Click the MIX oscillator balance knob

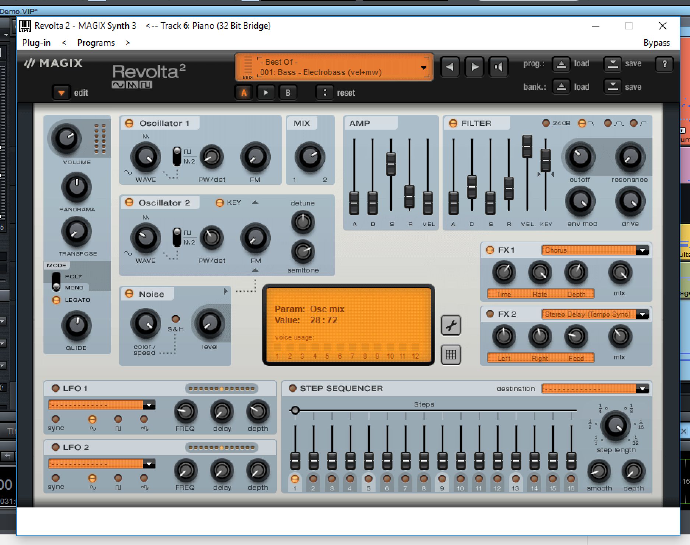coord(310,157)
